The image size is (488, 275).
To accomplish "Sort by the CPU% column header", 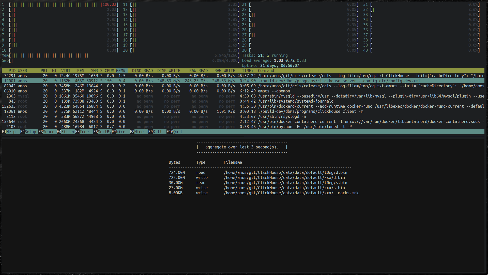I will pyautogui.click(x=109, y=71).
